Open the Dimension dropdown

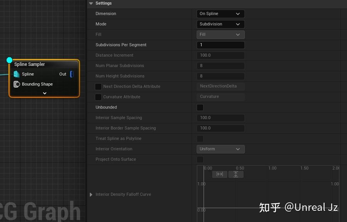220,13
